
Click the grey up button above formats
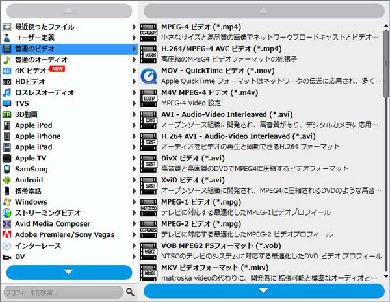tap(264, 10)
